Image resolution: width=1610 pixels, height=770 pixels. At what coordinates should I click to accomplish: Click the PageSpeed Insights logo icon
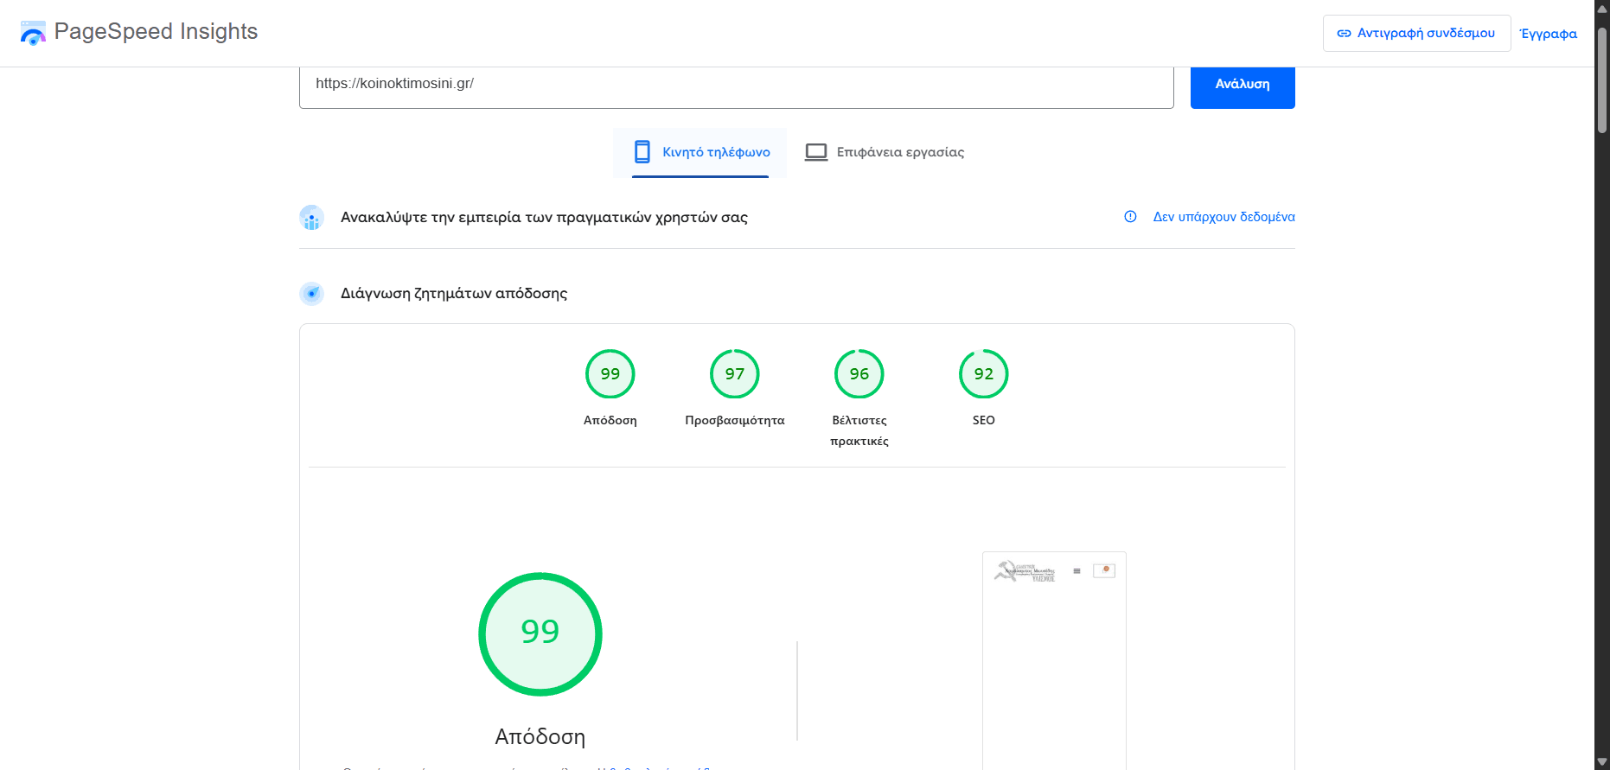click(33, 33)
